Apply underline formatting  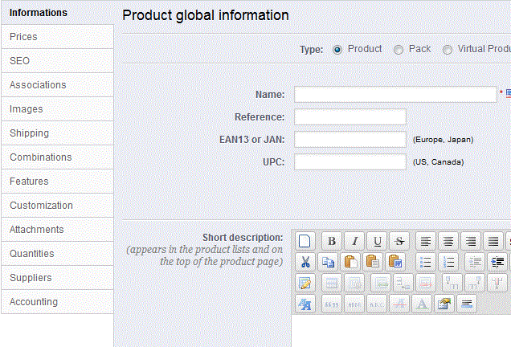coord(376,241)
